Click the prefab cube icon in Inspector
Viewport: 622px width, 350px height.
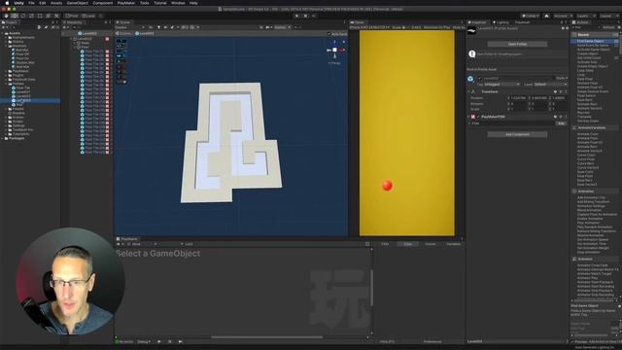coord(470,79)
